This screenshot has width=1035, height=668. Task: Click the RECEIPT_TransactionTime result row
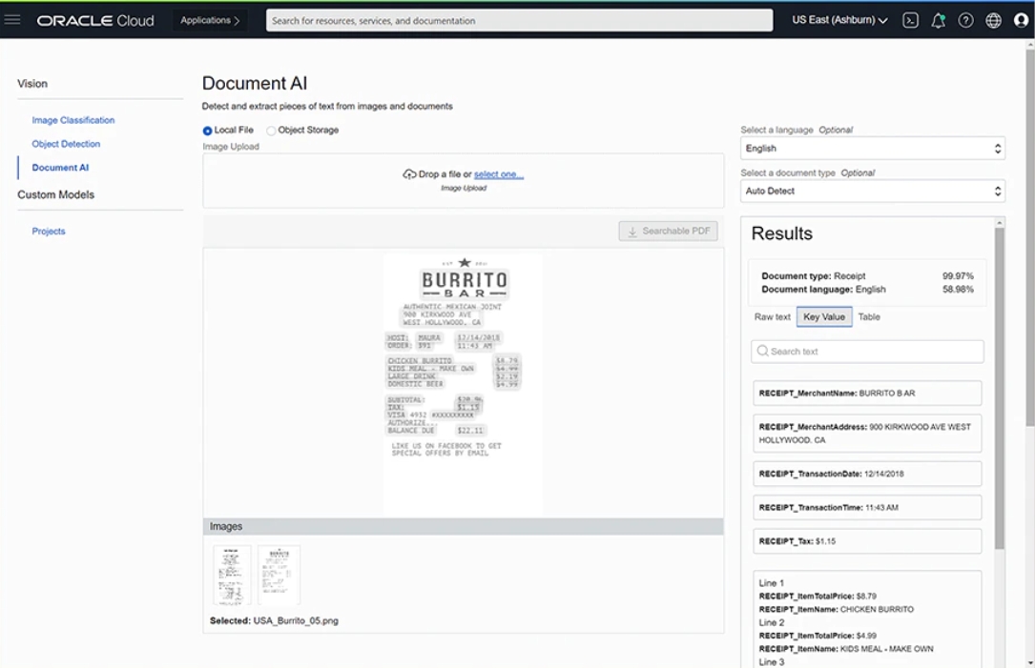click(867, 507)
